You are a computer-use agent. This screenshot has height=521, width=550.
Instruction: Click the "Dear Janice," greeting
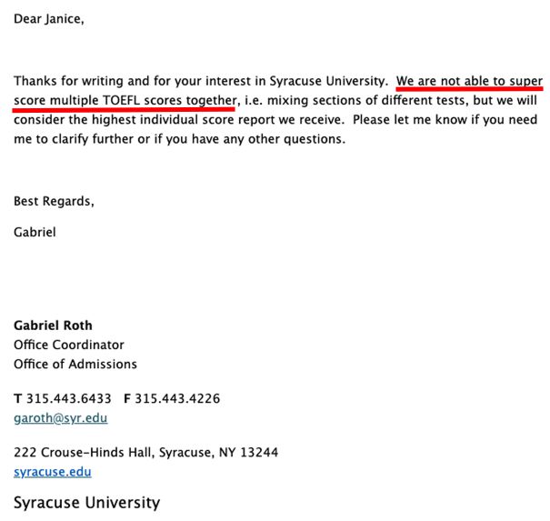coord(48,18)
